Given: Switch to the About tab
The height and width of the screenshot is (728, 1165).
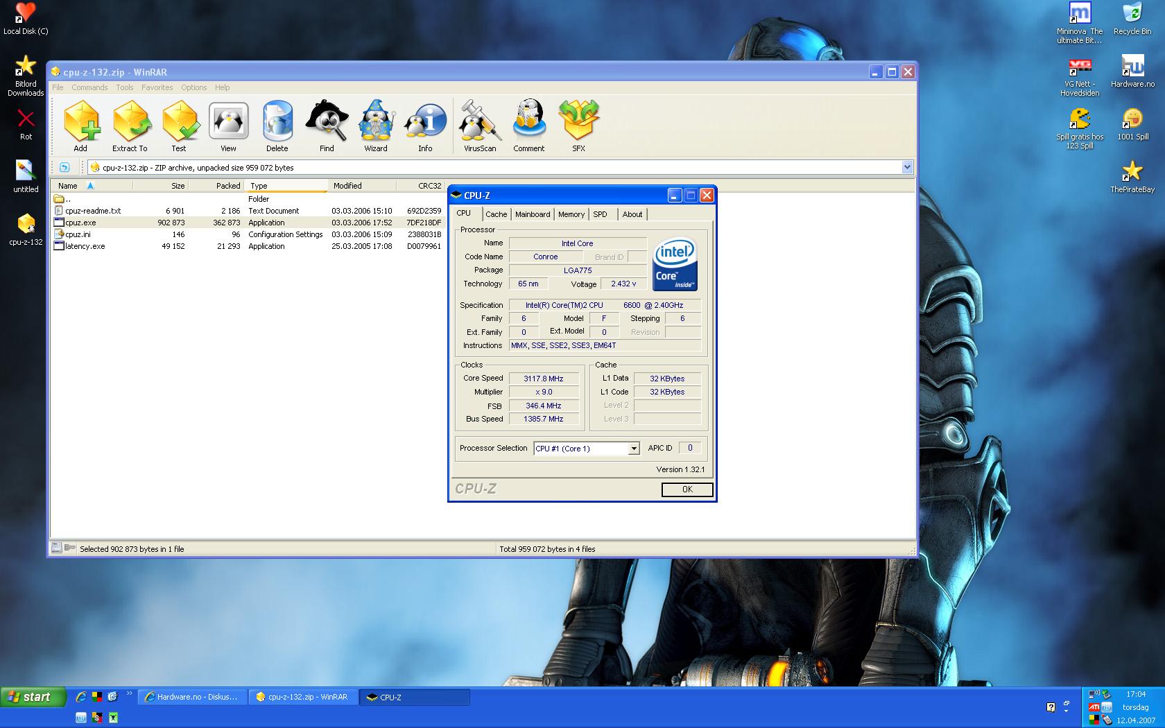Looking at the screenshot, I should point(632,214).
